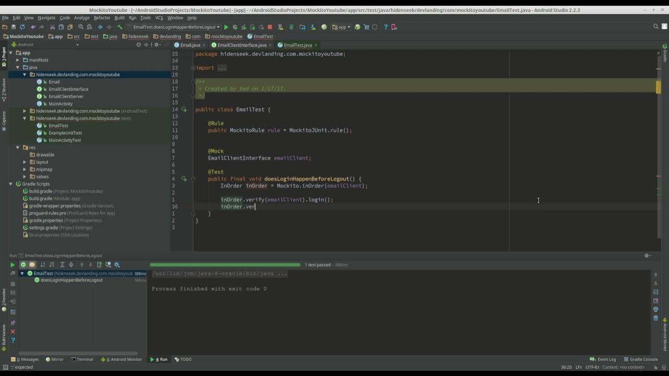The width and height of the screenshot is (669, 376).
Task: Open the Refactor menu
Action: coord(102,18)
